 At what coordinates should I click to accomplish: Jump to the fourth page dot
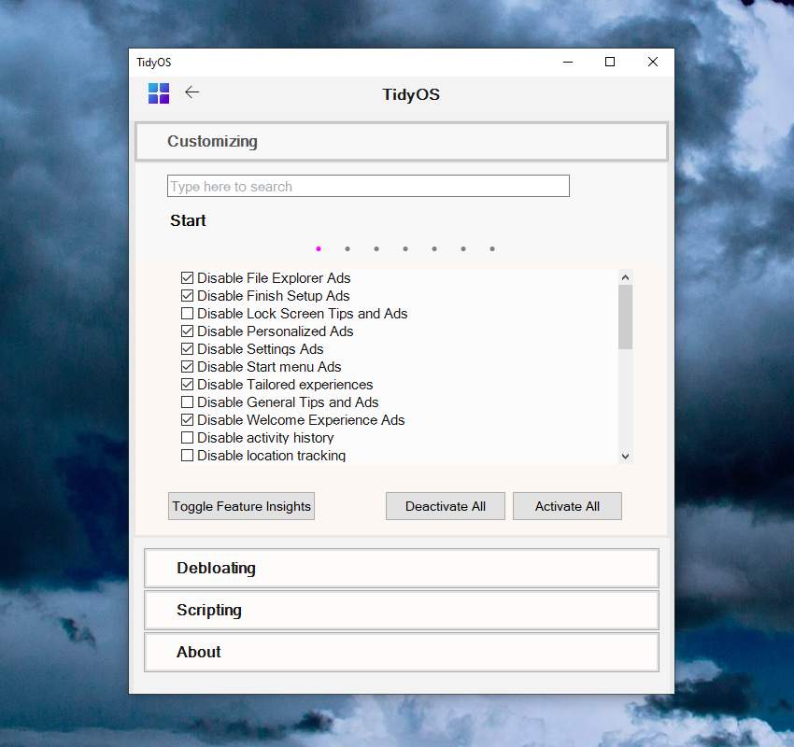[x=405, y=248]
